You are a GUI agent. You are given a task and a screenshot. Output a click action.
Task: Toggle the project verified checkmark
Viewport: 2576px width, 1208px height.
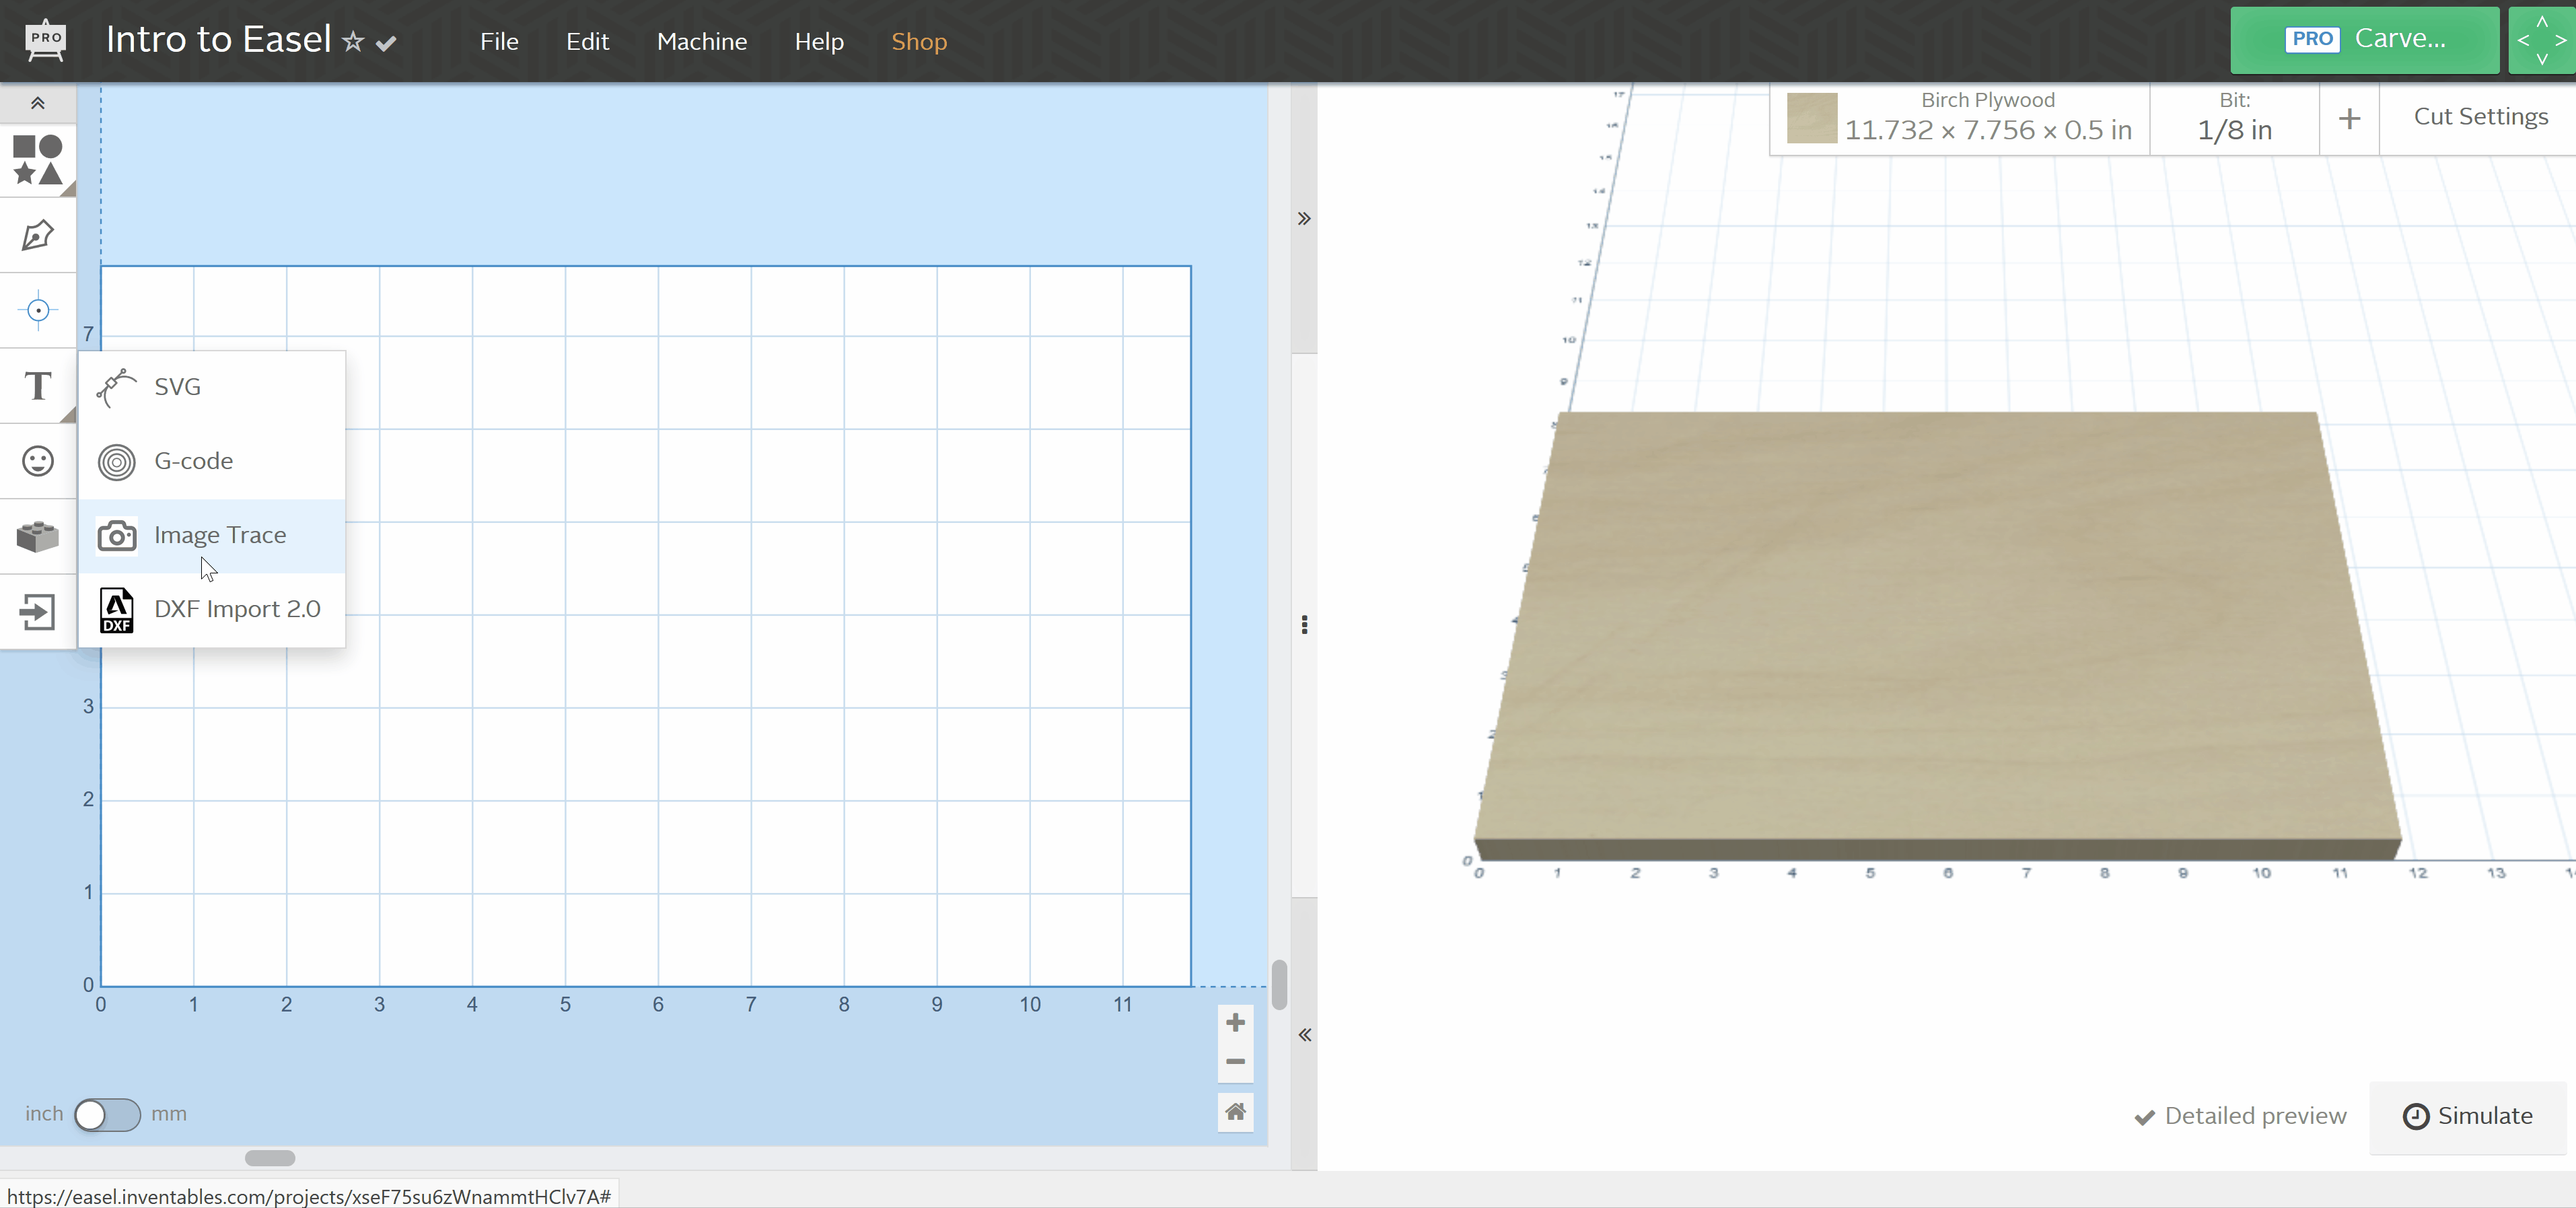click(386, 42)
